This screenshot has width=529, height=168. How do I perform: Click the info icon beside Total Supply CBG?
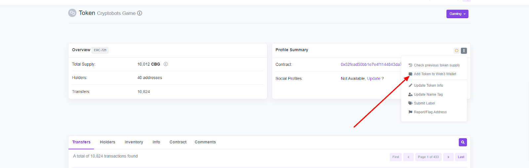[x=166, y=64]
